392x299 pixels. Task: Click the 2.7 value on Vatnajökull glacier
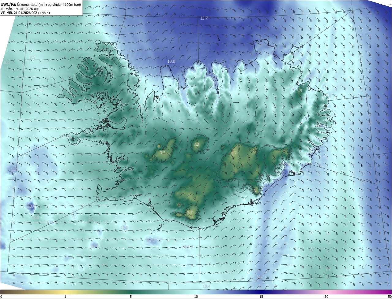(x=234, y=153)
